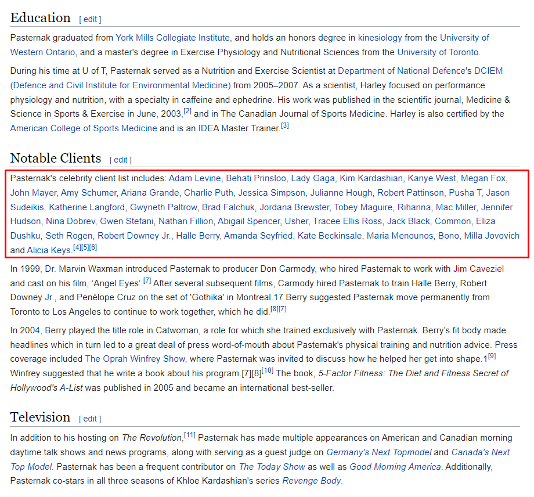This screenshot has height=497, width=534.
Task: Click the edit link beside Television heading
Action: coord(90,419)
